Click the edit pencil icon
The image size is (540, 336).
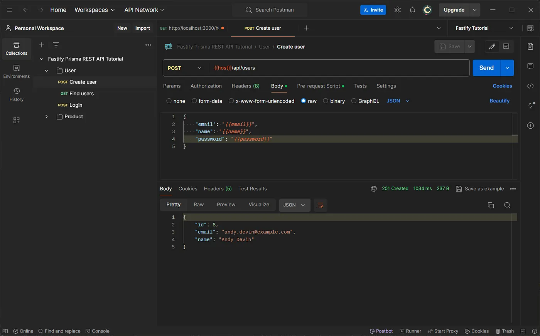(x=492, y=47)
